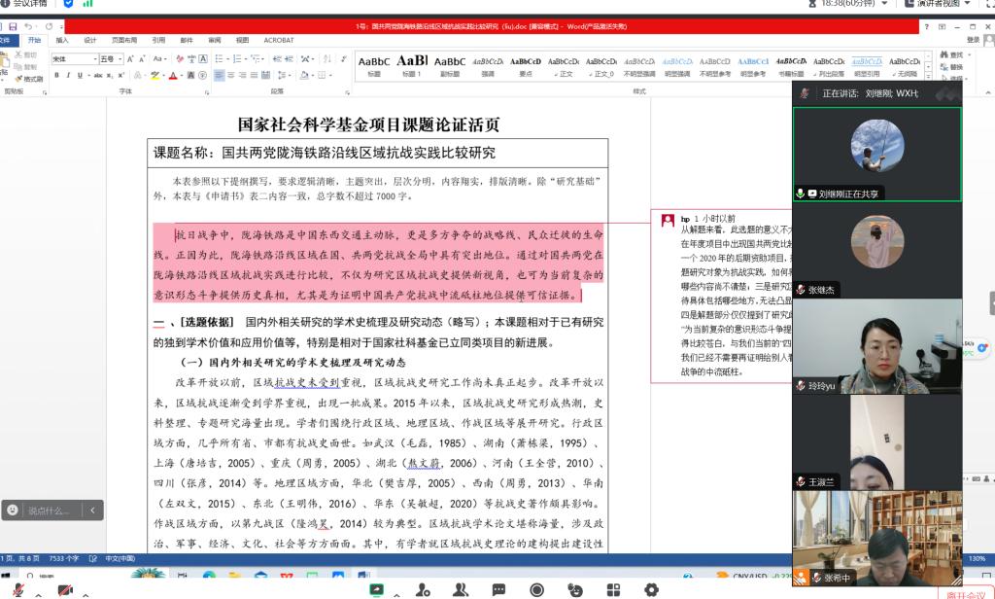The image size is (995, 599).
Task: Open the borders dropdown in paragraph group
Action: pos(330,75)
